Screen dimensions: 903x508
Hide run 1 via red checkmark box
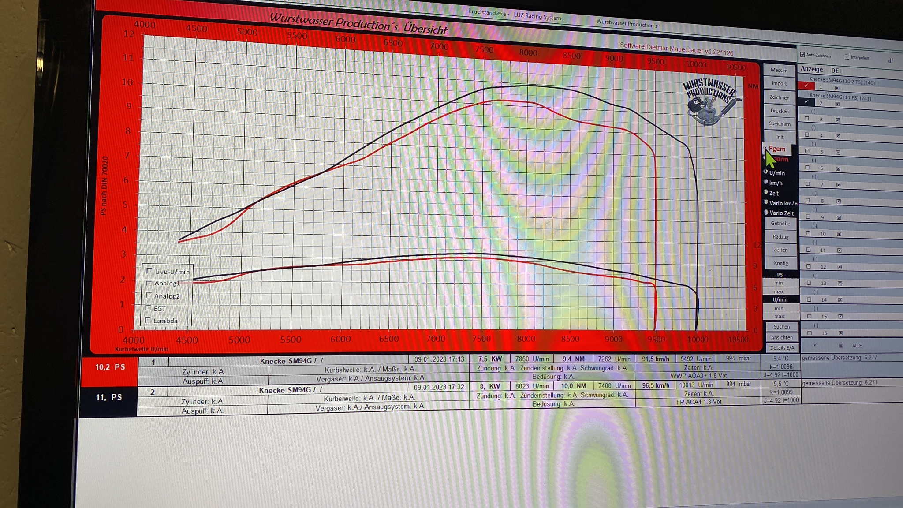point(806,86)
